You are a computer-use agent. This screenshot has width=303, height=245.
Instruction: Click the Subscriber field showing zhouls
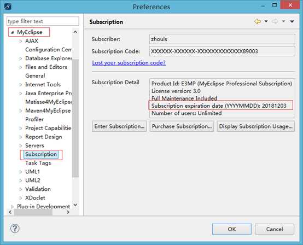pyautogui.click(x=222, y=39)
